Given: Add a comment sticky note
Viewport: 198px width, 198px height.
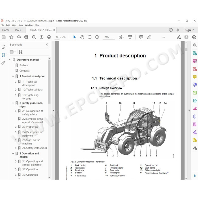Looking at the screenshot, I should [141, 37].
